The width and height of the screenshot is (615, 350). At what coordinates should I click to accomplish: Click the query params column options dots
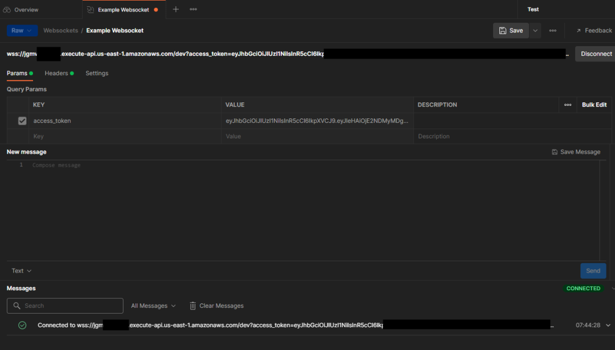[x=568, y=105]
